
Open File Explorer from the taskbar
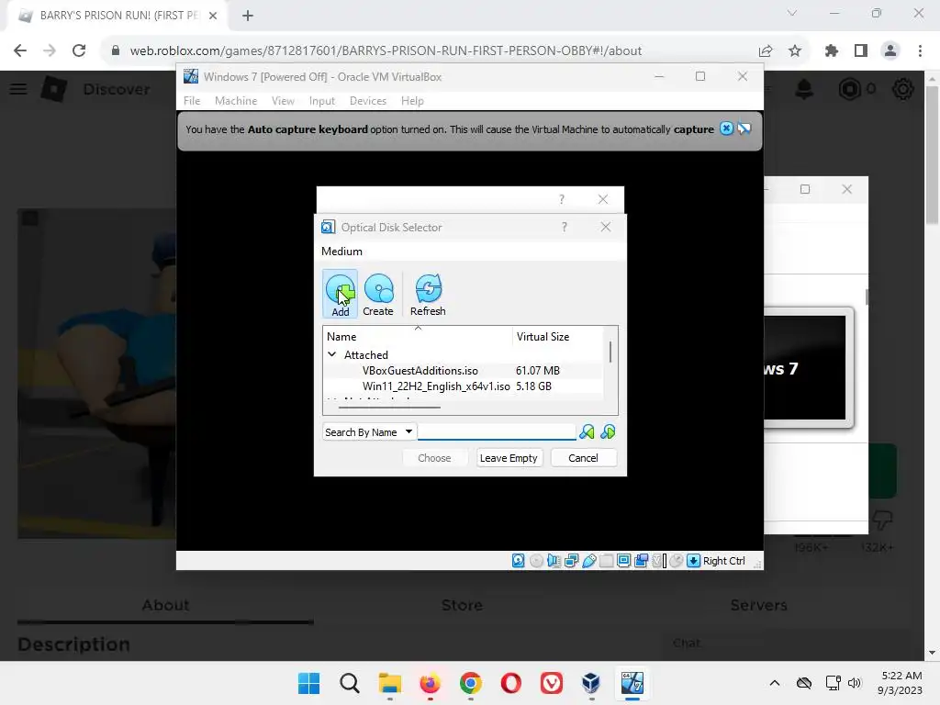tap(389, 683)
